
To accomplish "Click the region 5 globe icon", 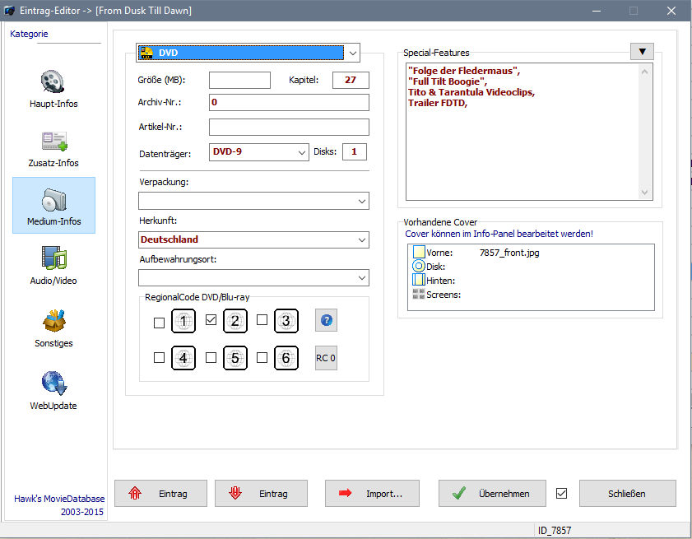I will pyautogui.click(x=235, y=358).
